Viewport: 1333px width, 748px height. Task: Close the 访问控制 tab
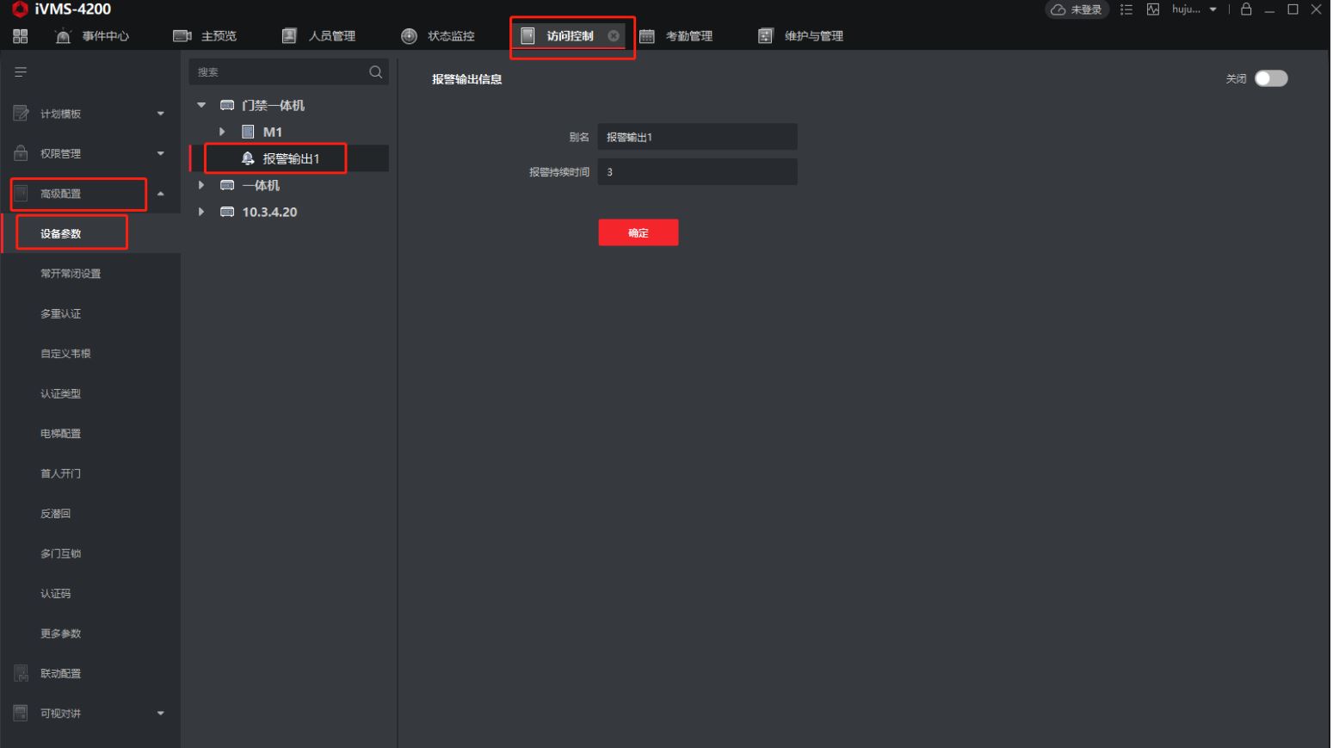614,36
